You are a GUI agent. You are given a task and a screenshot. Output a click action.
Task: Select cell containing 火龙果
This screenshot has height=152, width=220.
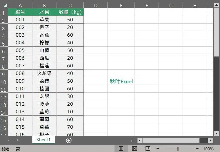[x=44, y=73]
